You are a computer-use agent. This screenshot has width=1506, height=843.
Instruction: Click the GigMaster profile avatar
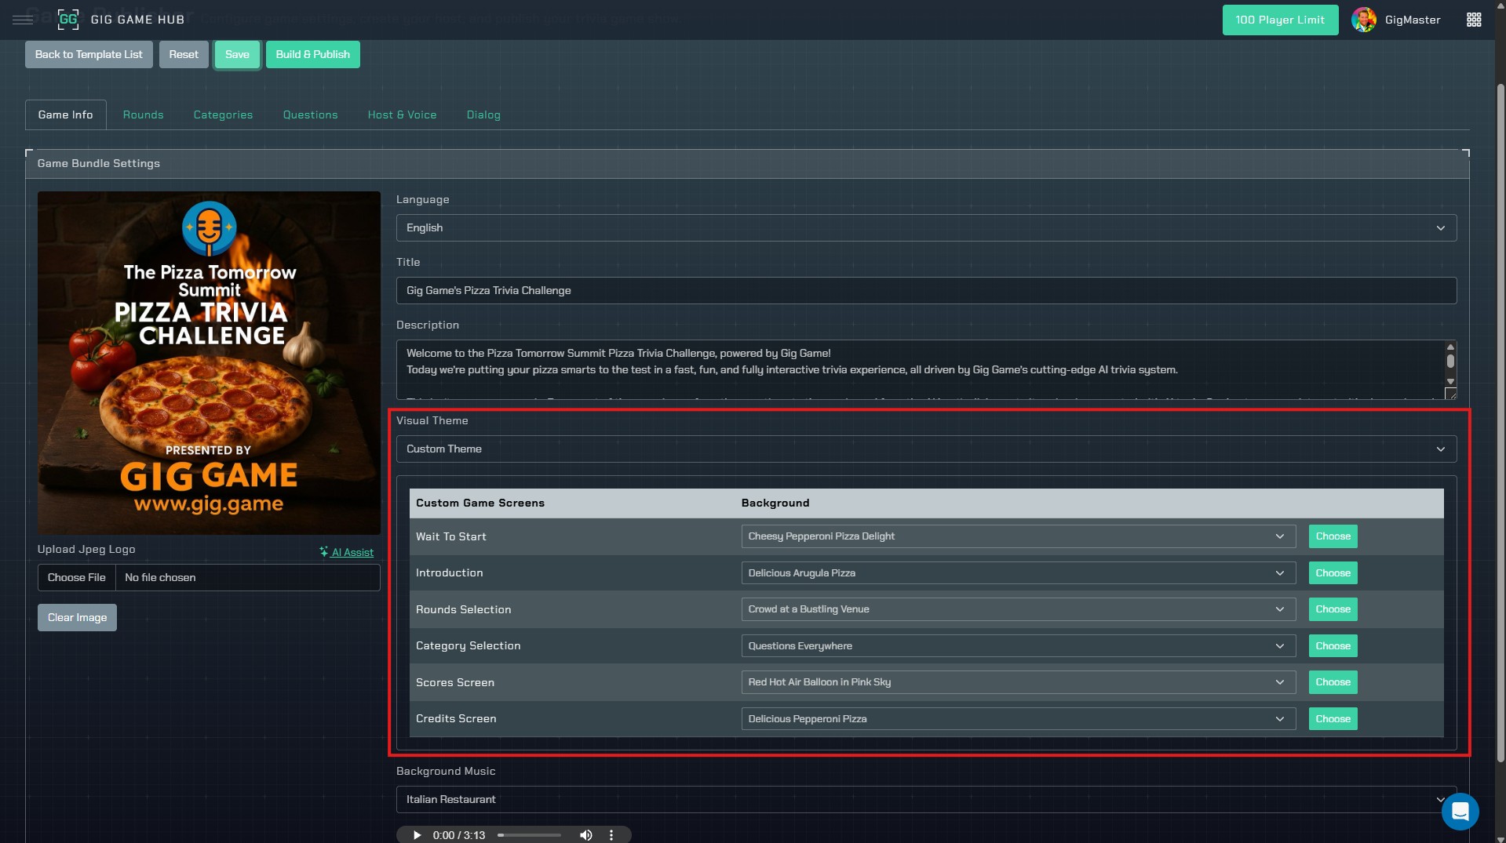pyautogui.click(x=1364, y=20)
